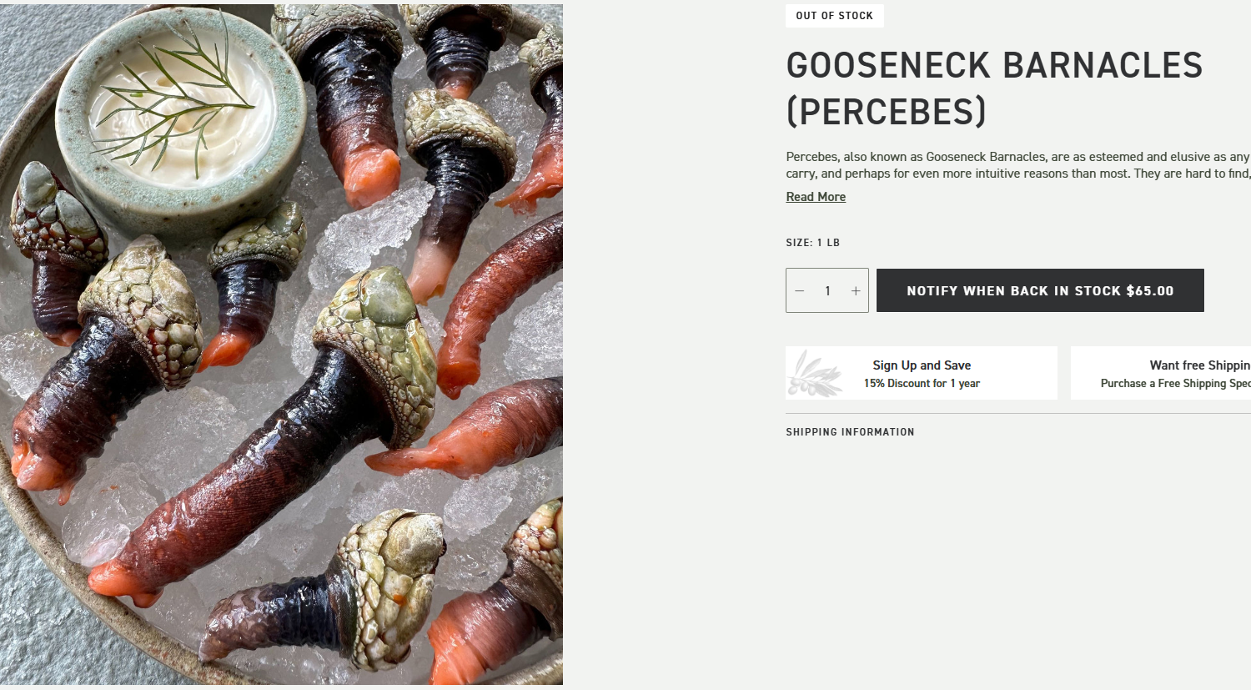Click the Gooseneck Barnacles (Percebes) title
This screenshot has width=1251, height=690.
(994, 88)
